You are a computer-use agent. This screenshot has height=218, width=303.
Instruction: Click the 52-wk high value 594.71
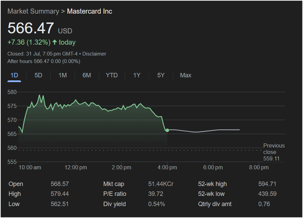pos(267,184)
